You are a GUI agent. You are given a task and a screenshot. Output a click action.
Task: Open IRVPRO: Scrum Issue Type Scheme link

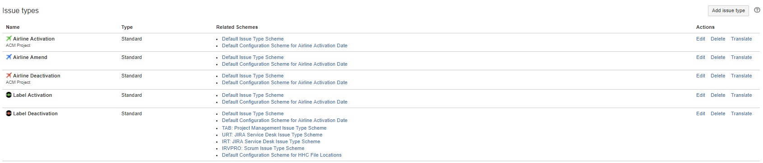263,149
